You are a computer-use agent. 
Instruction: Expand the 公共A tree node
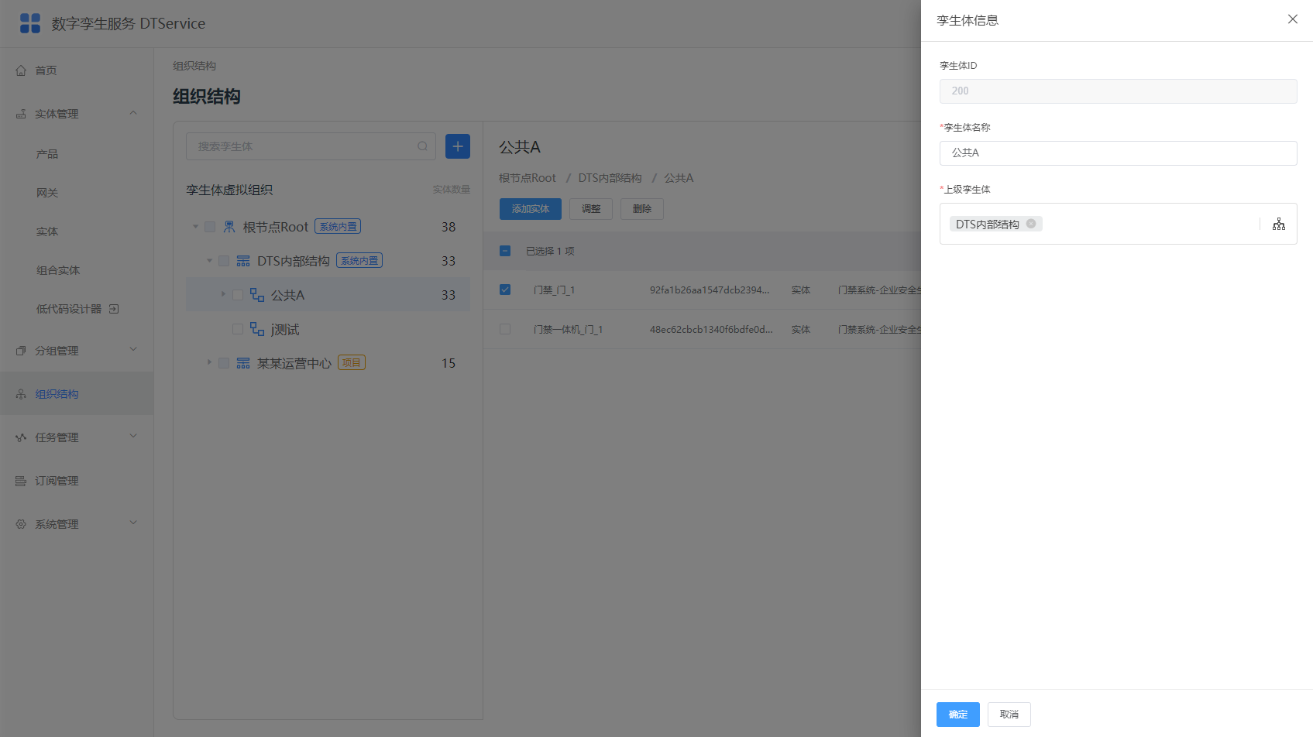(223, 294)
